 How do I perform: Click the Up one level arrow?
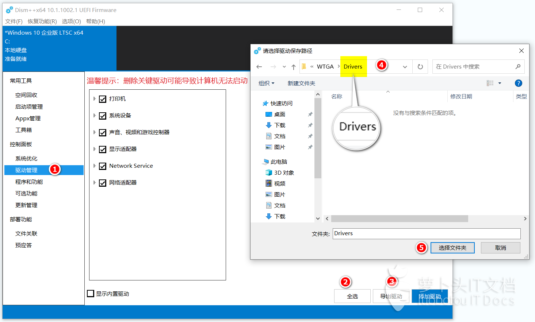294,67
